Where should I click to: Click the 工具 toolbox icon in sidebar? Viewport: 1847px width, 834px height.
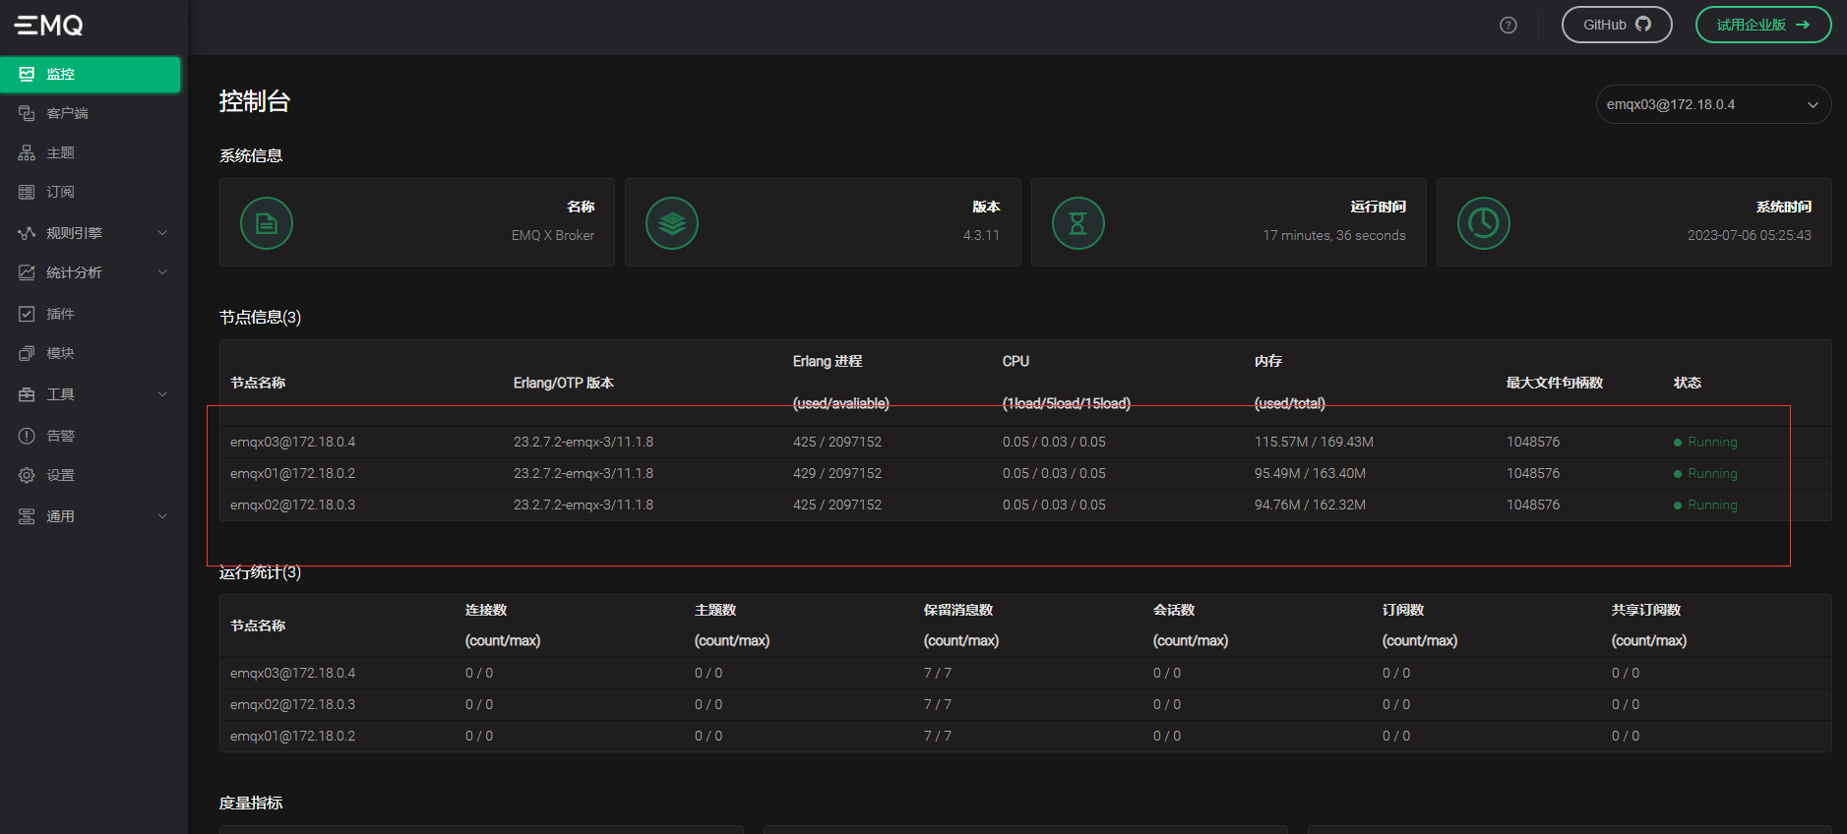click(x=27, y=394)
